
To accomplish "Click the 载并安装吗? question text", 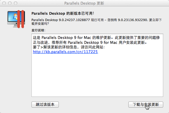I will (40, 24).
